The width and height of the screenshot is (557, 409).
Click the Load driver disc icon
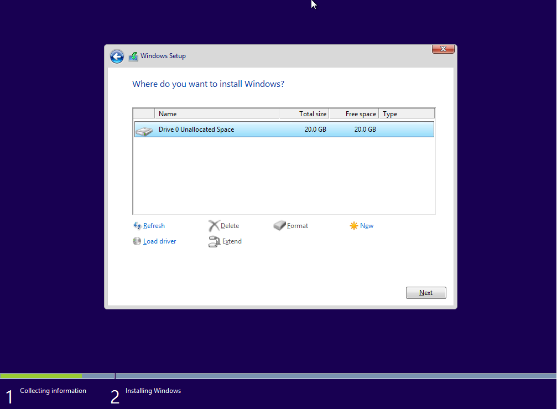(137, 241)
